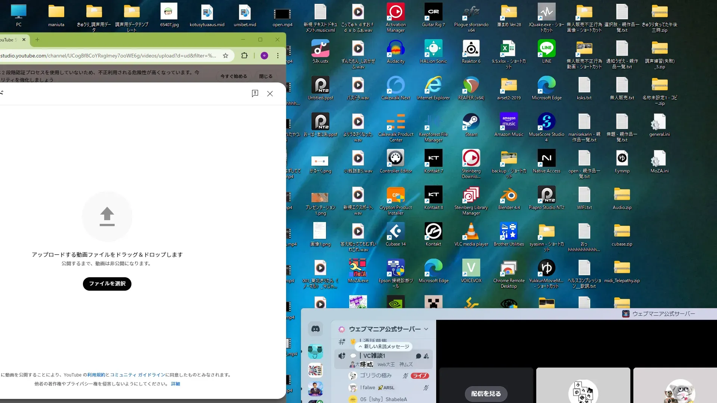The height and width of the screenshot is (403, 717).
Task: Click the feedback icon in upload dialog
Action: 255,93
